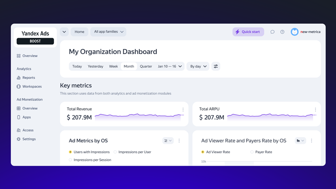
Task: Go to Reports in the Analytics sidebar
Action: point(28,78)
